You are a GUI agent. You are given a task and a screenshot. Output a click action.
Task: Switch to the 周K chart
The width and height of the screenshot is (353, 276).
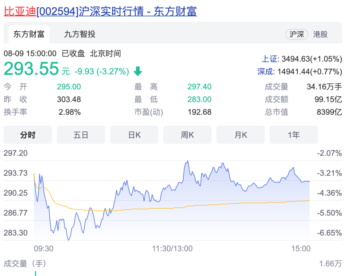187,135
